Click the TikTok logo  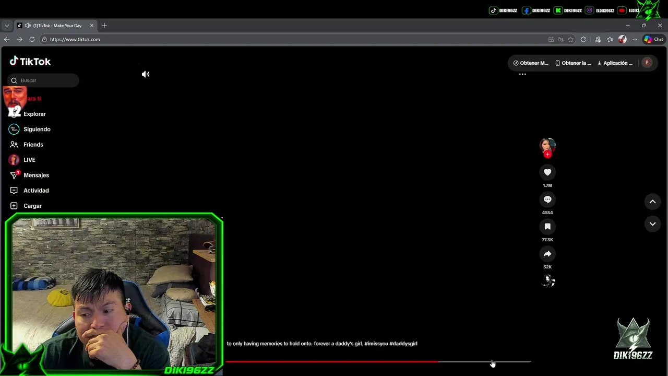[30, 61]
